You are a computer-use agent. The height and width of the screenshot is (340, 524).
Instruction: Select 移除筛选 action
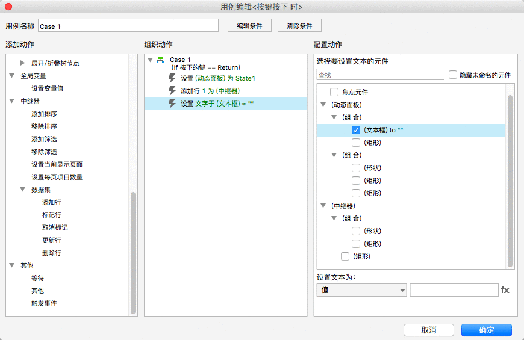tap(44, 152)
